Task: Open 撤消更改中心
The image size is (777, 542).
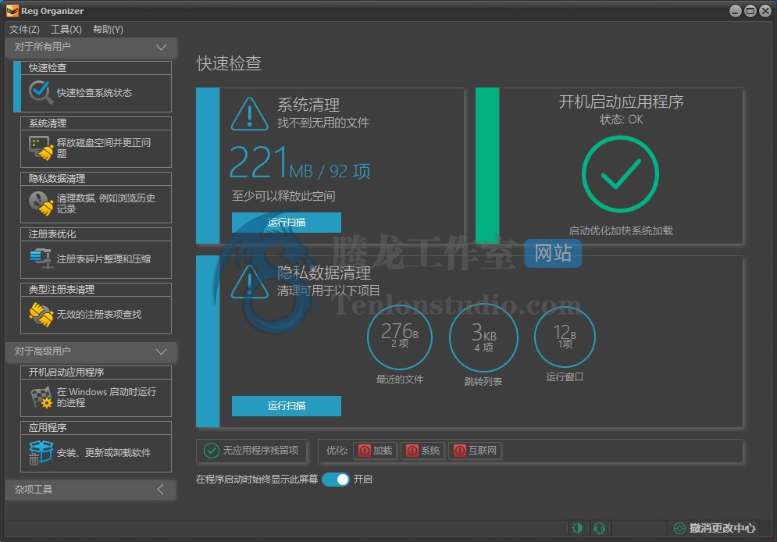Action: [x=715, y=528]
